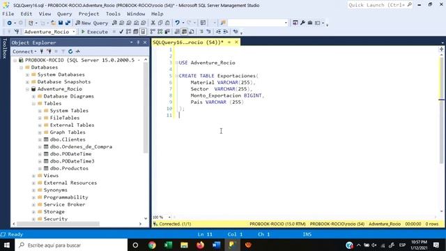446x251 pixels.
Task: Click the Increase Indent icon
Action: (225, 31)
